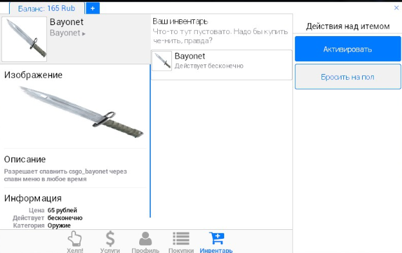The height and width of the screenshot is (253, 402).
Task: Click the description text mentioning csgo_bayonet
Action: 65,175
